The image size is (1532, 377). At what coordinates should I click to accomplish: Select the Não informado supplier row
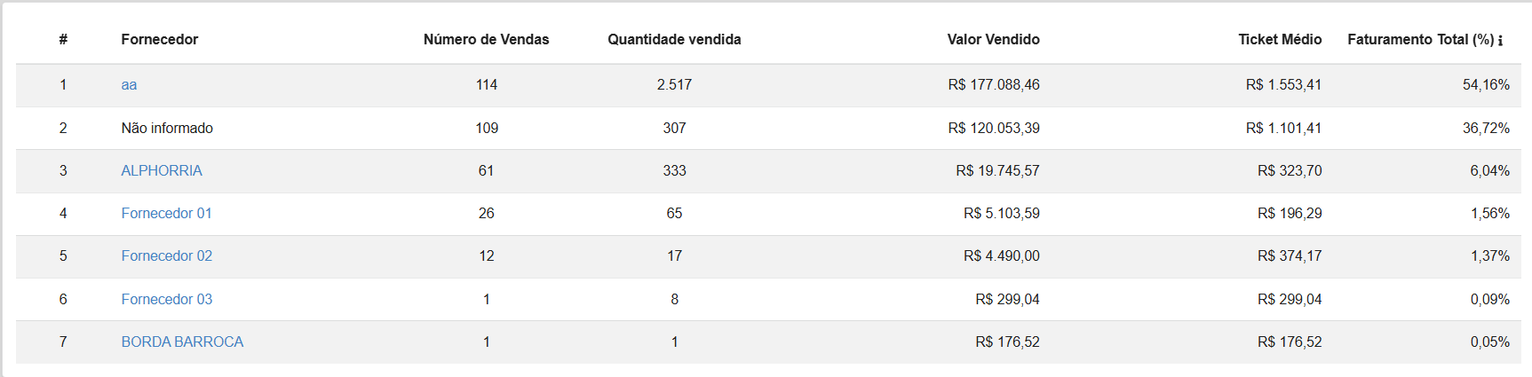[x=167, y=128]
